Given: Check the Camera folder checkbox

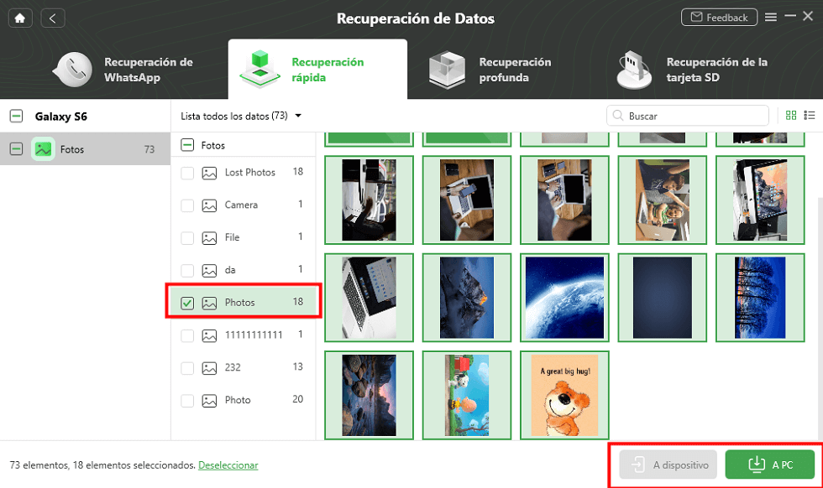Looking at the screenshot, I should tap(187, 205).
